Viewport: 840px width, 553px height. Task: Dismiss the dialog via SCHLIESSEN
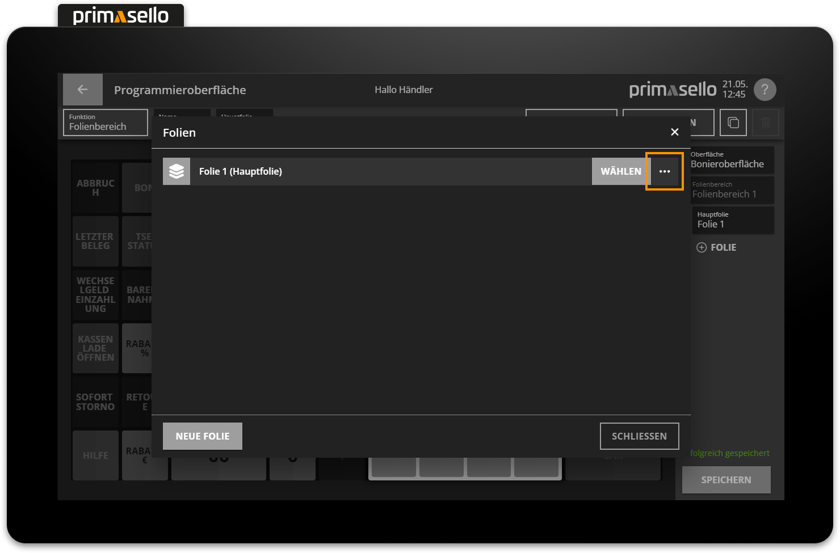click(639, 436)
